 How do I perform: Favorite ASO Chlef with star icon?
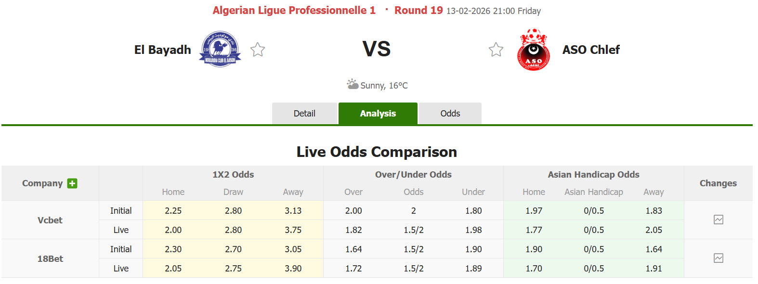496,50
